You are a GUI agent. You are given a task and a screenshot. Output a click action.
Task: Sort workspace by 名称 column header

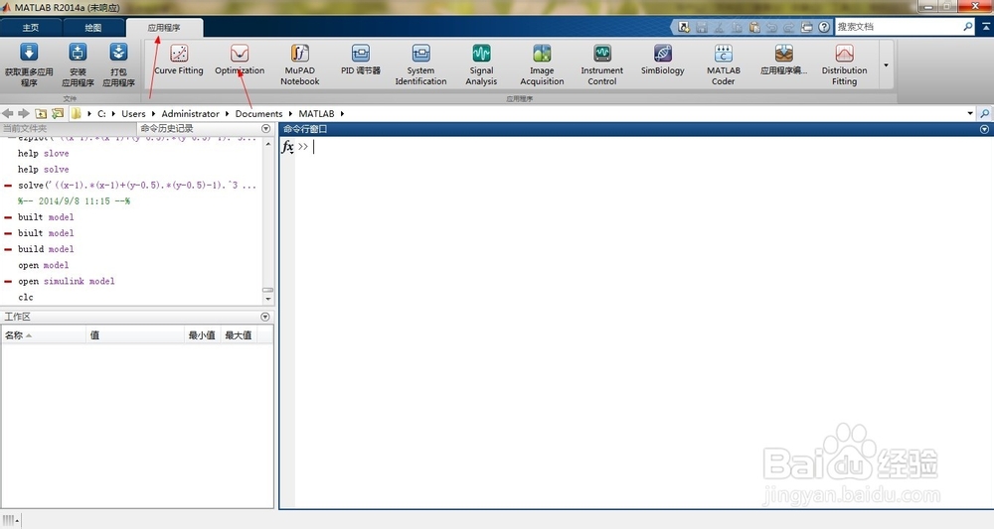[x=43, y=335]
